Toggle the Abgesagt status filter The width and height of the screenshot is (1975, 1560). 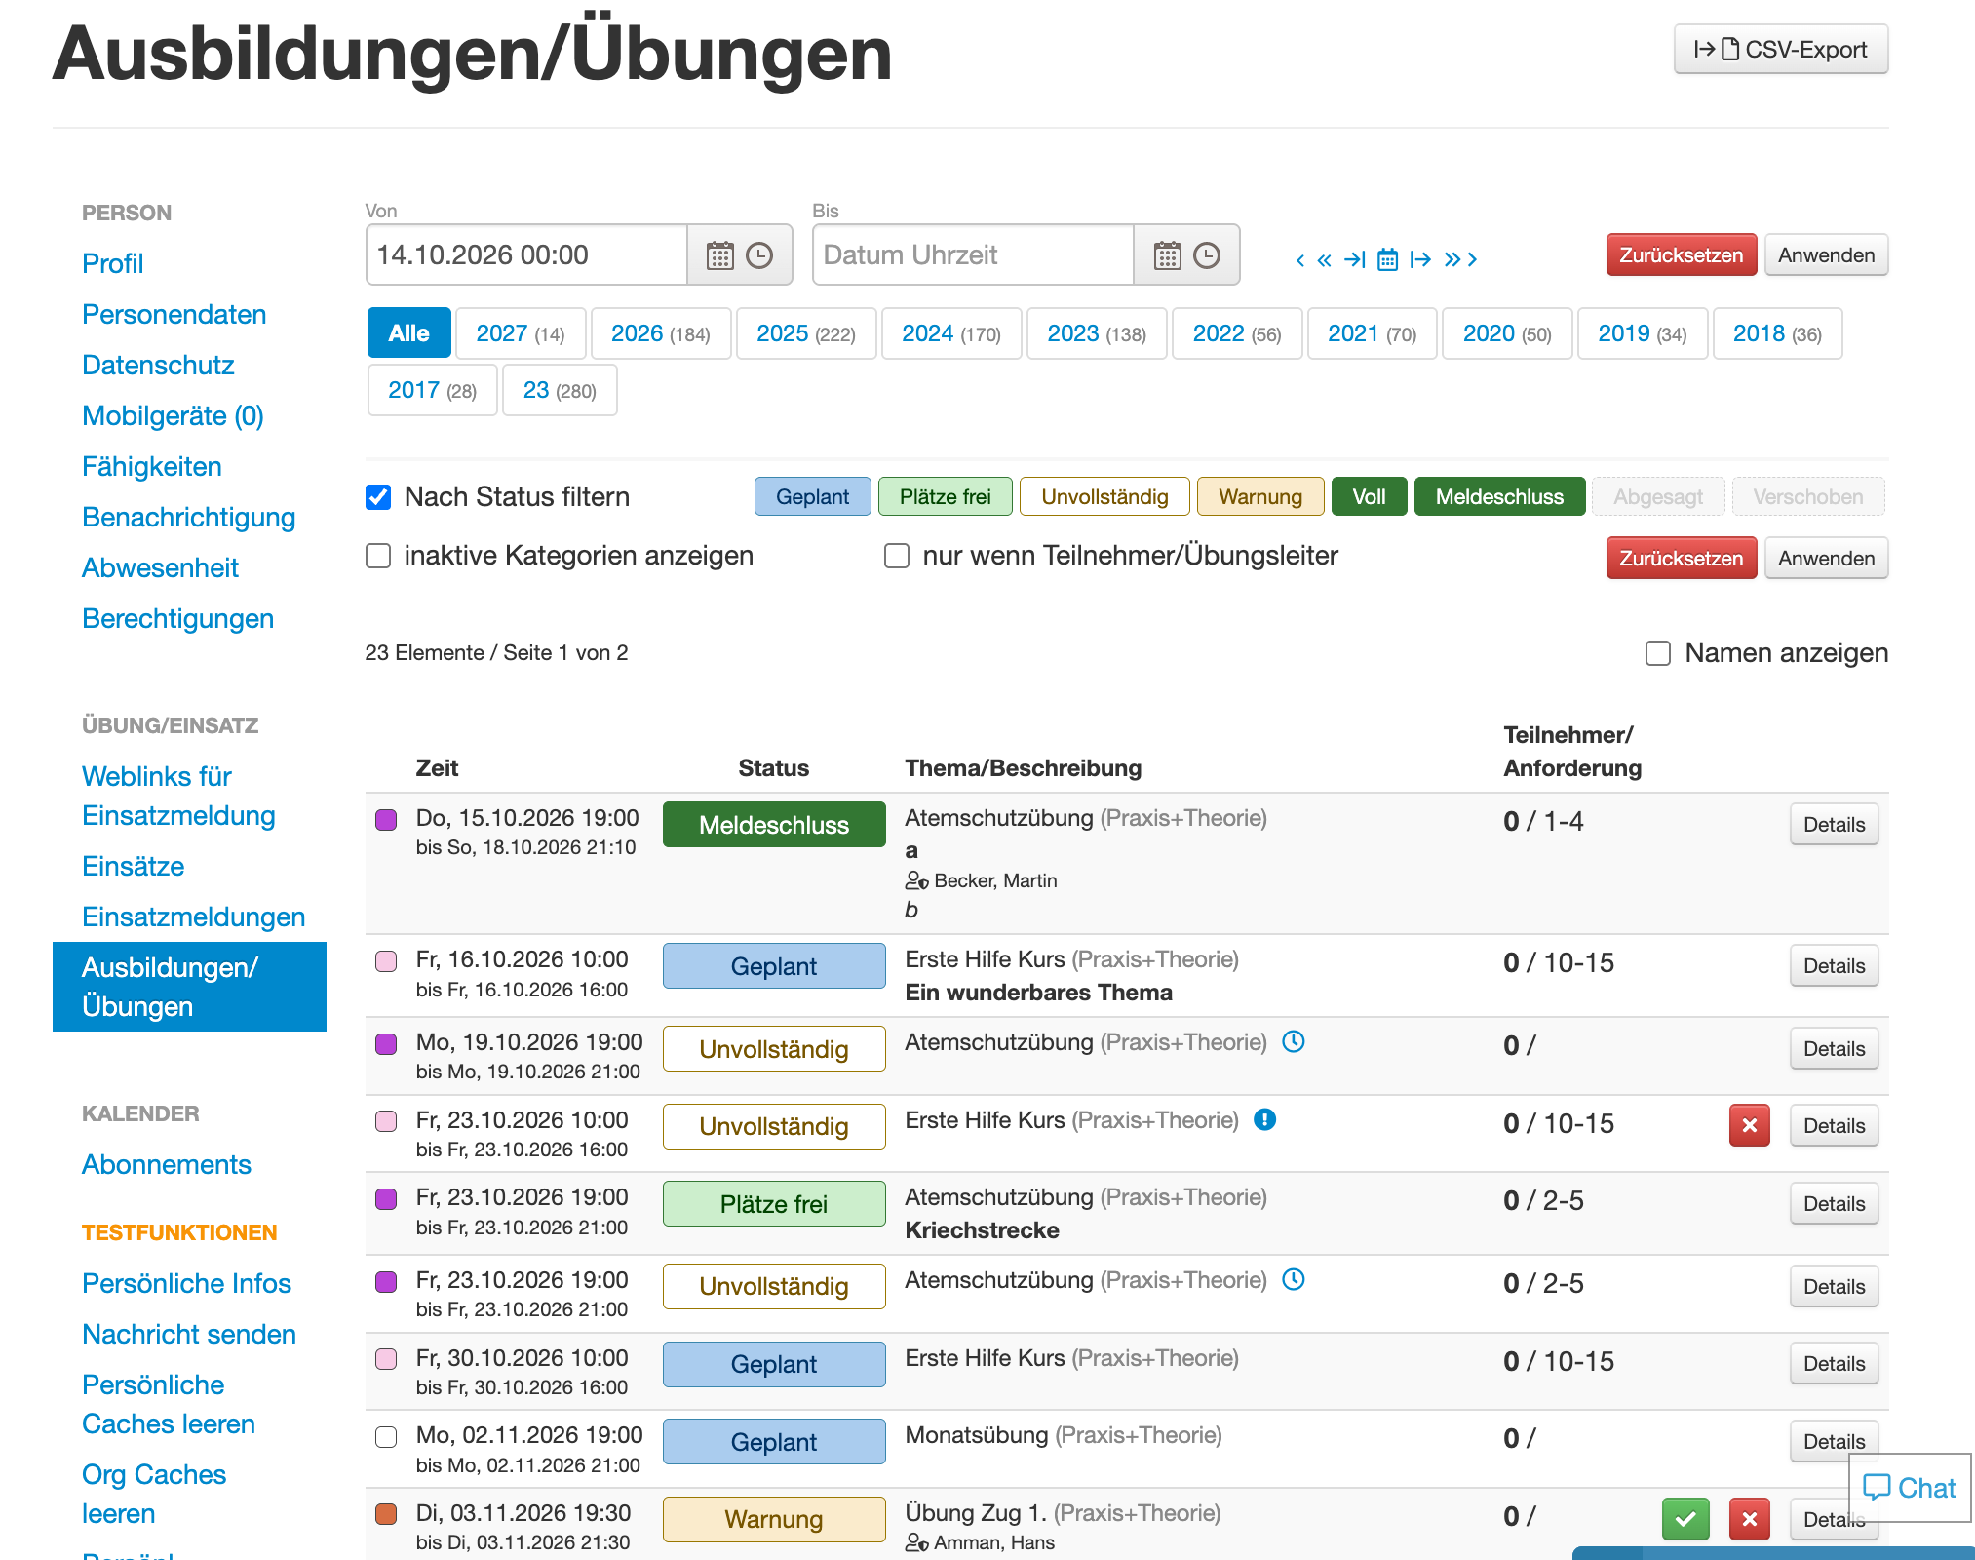(x=1658, y=496)
